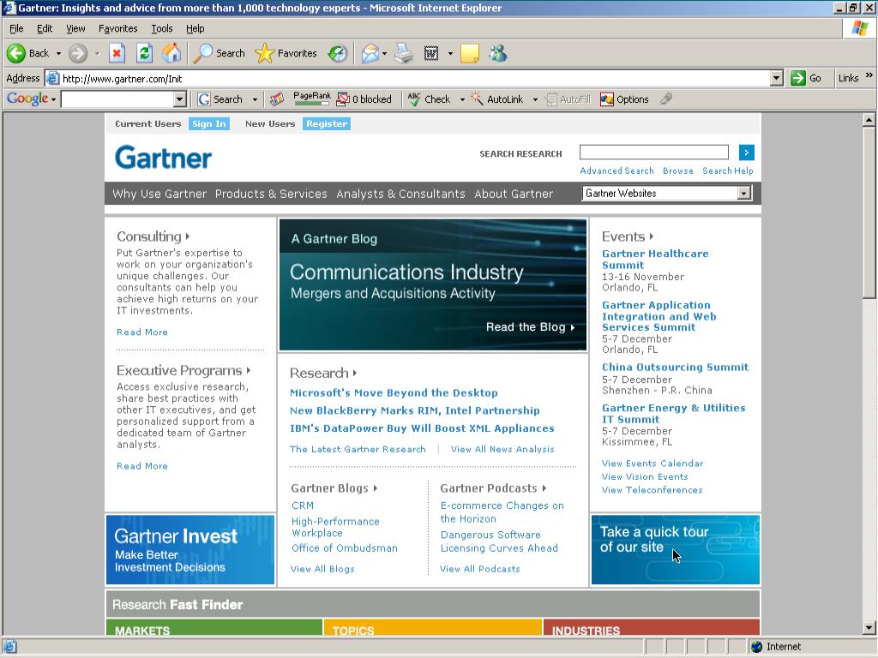Go to the browser Home page icon
Screen dimensions: 878x658
[171, 53]
